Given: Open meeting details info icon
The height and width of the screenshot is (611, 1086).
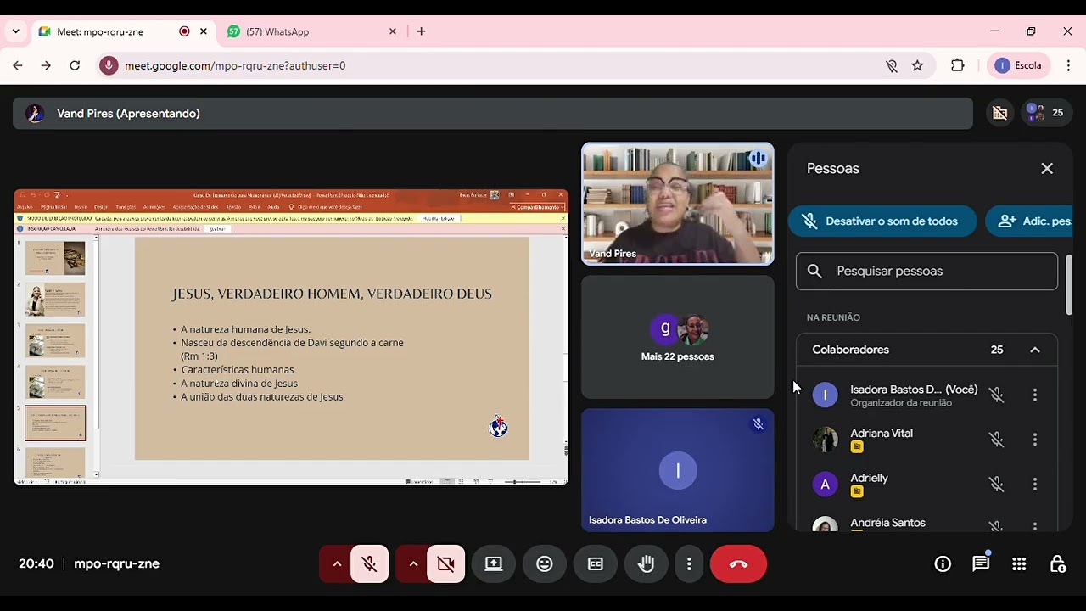Looking at the screenshot, I should (x=943, y=563).
